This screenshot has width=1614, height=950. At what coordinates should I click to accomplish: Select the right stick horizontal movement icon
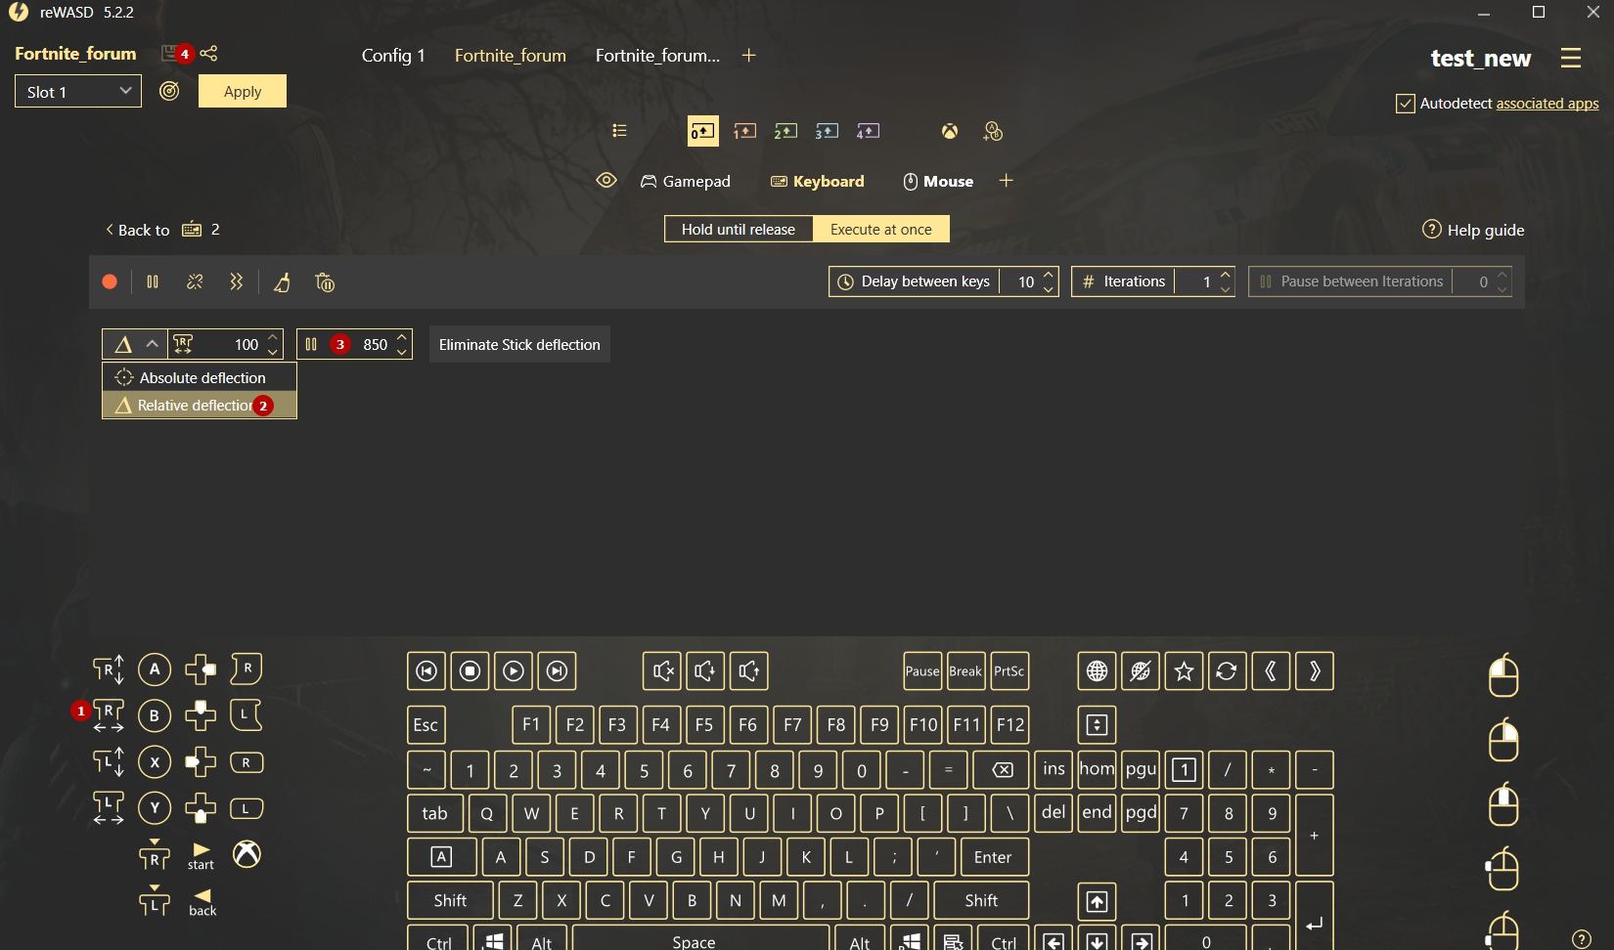[x=109, y=715]
